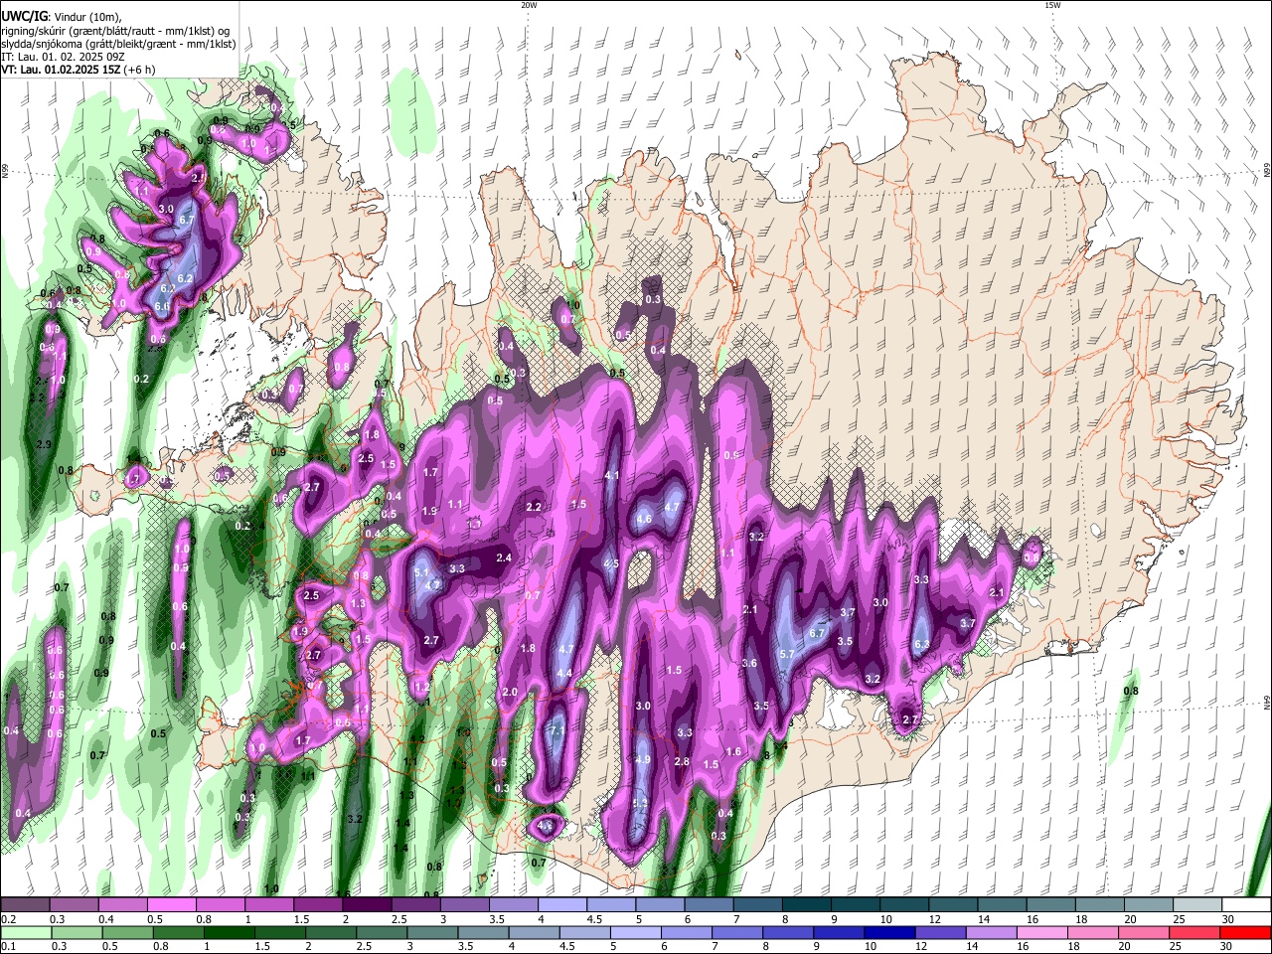
Task: Click the 15W longitude label
Action: 1051,5
